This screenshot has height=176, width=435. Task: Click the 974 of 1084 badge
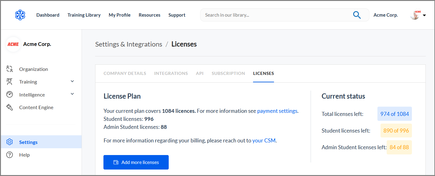click(395, 114)
